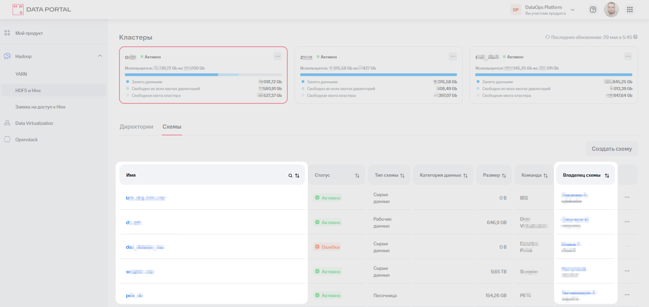649x307 pixels.
Task: Expand the DataOps Platform product dropdown
Action: [573, 10]
